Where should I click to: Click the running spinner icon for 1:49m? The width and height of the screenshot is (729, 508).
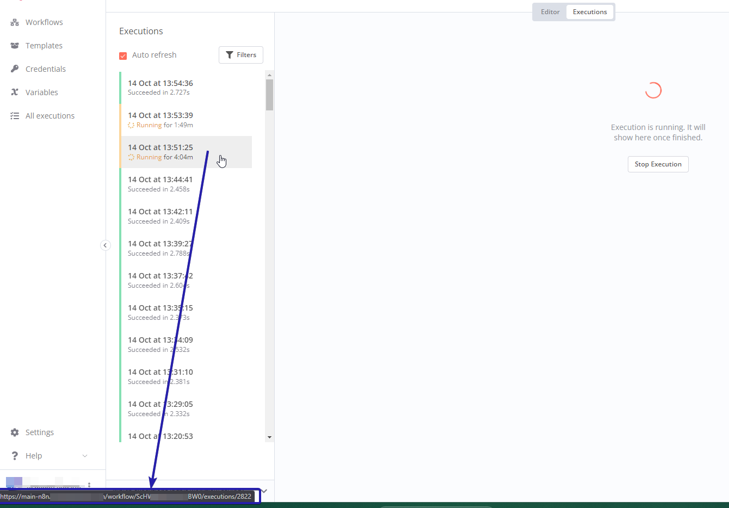[131, 125]
